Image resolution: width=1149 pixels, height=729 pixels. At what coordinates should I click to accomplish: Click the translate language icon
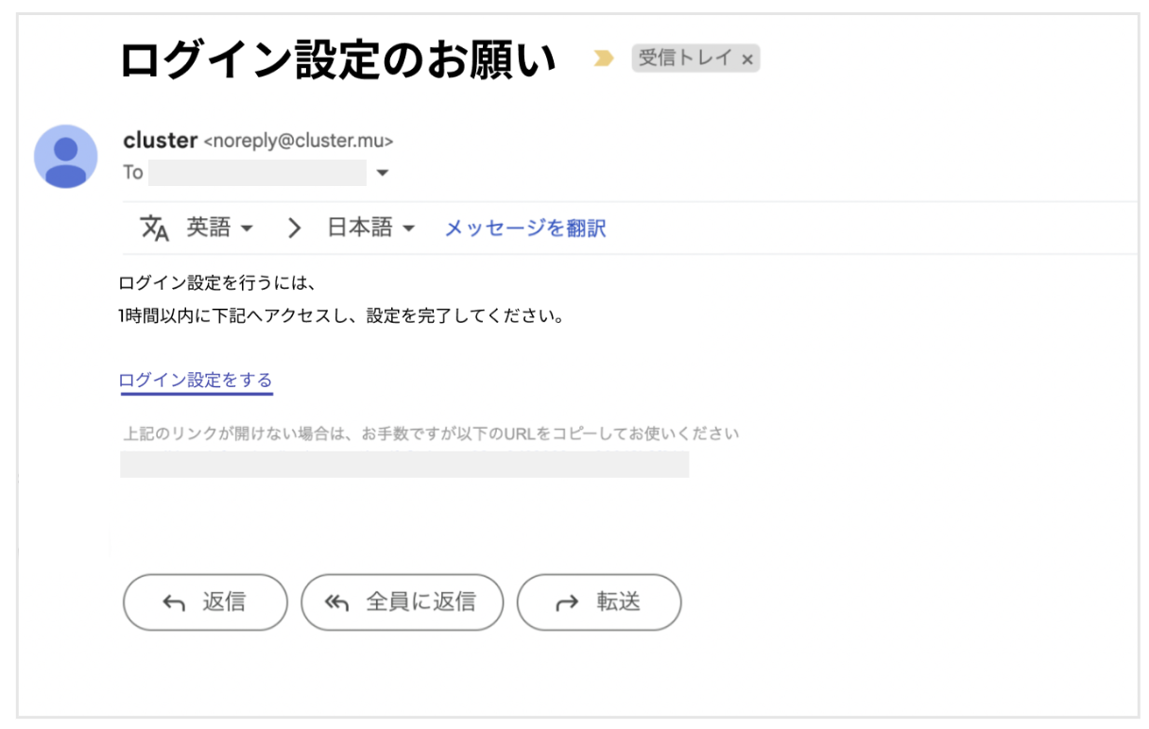pos(154,228)
